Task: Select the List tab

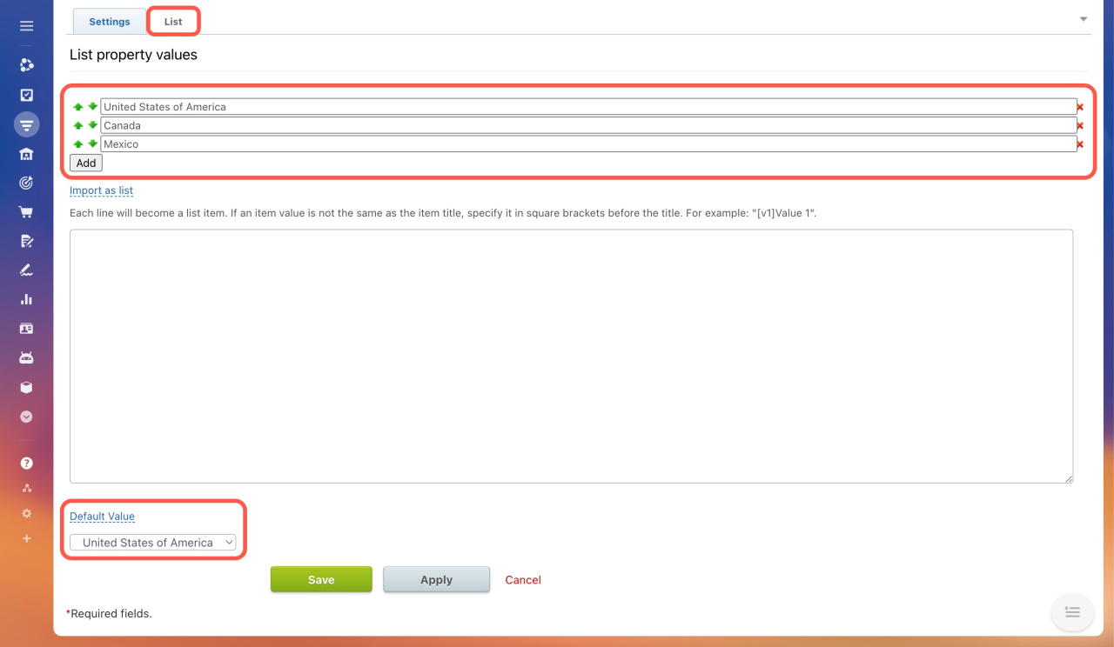Action: point(173,22)
